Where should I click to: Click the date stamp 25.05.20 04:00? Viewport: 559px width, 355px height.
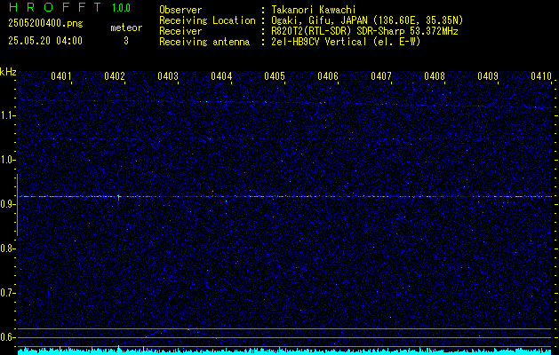tap(45, 41)
